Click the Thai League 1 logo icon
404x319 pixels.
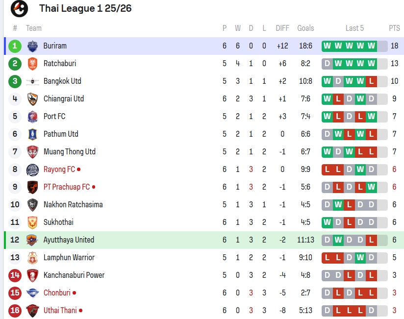19,9
